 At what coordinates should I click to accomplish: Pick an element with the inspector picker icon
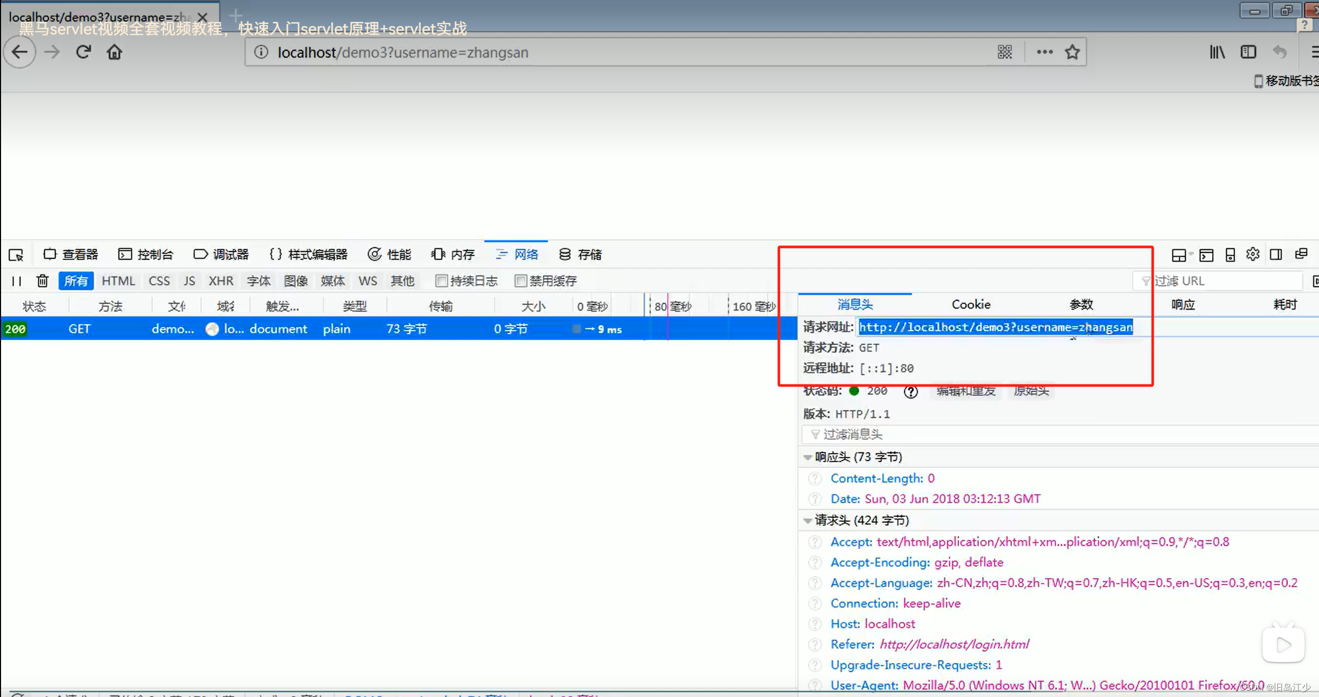pyautogui.click(x=16, y=255)
